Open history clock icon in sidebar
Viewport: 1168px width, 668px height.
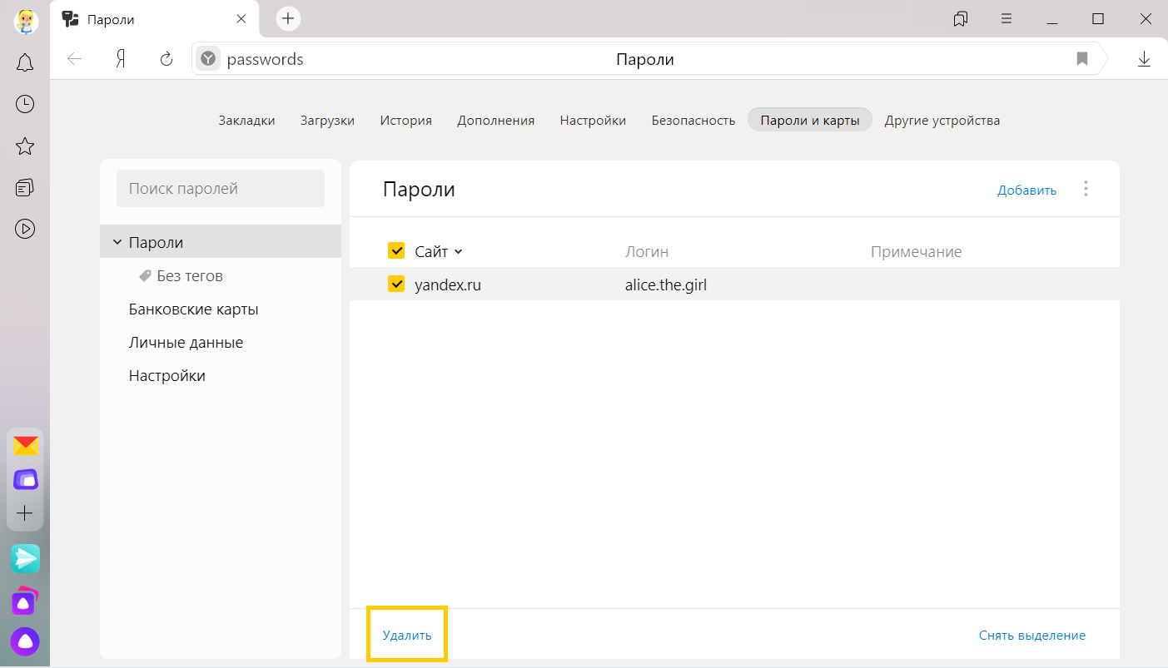25,104
